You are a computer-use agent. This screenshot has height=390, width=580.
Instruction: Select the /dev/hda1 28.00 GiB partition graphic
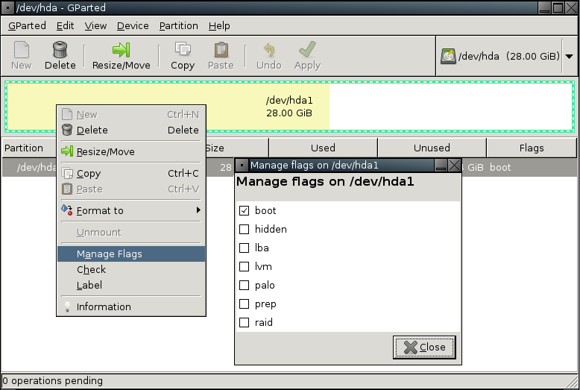[x=290, y=107]
